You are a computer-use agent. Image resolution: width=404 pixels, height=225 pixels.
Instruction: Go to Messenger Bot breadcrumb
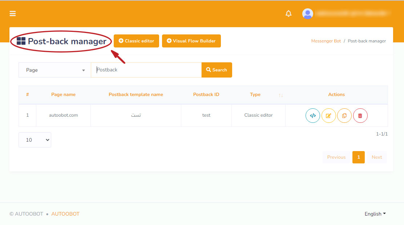pyautogui.click(x=326, y=41)
